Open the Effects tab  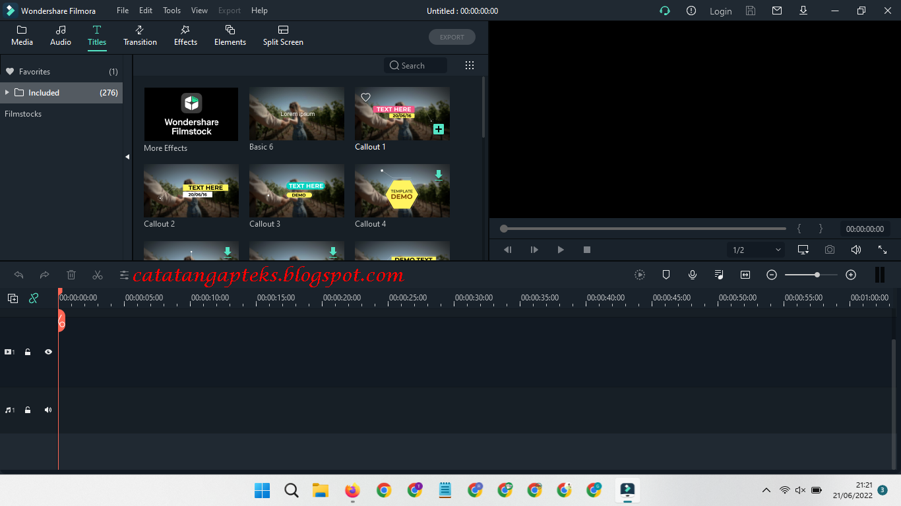[x=185, y=36]
